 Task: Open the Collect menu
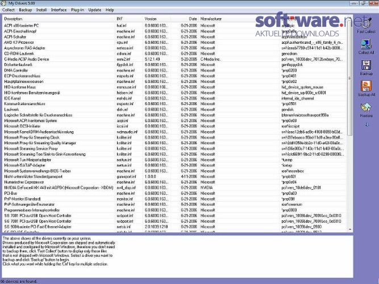click(9, 10)
